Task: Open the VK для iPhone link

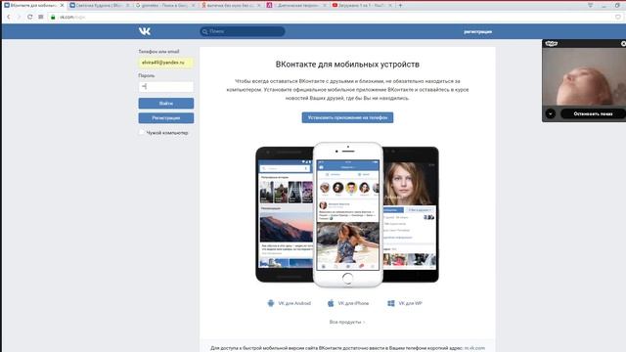Action: coord(353,303)
